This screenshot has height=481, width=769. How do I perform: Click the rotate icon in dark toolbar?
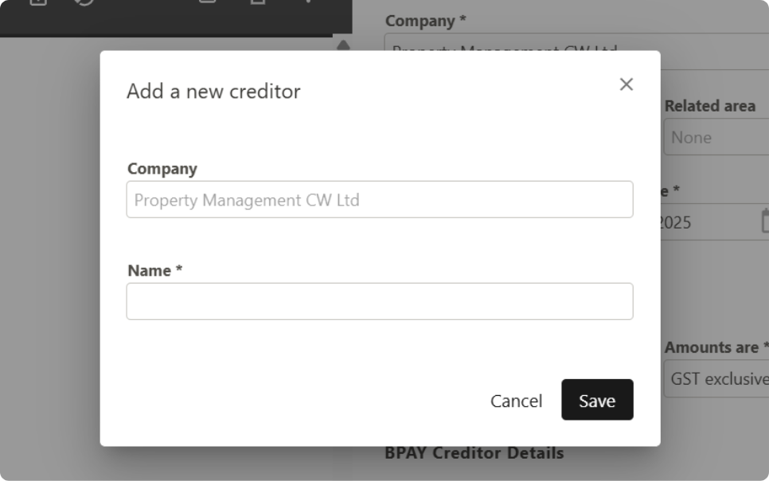(x=84, y=2)
